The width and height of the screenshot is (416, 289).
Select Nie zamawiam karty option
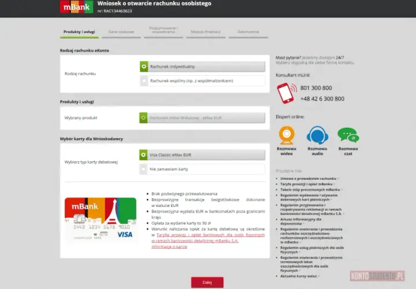tap(202, 169)
